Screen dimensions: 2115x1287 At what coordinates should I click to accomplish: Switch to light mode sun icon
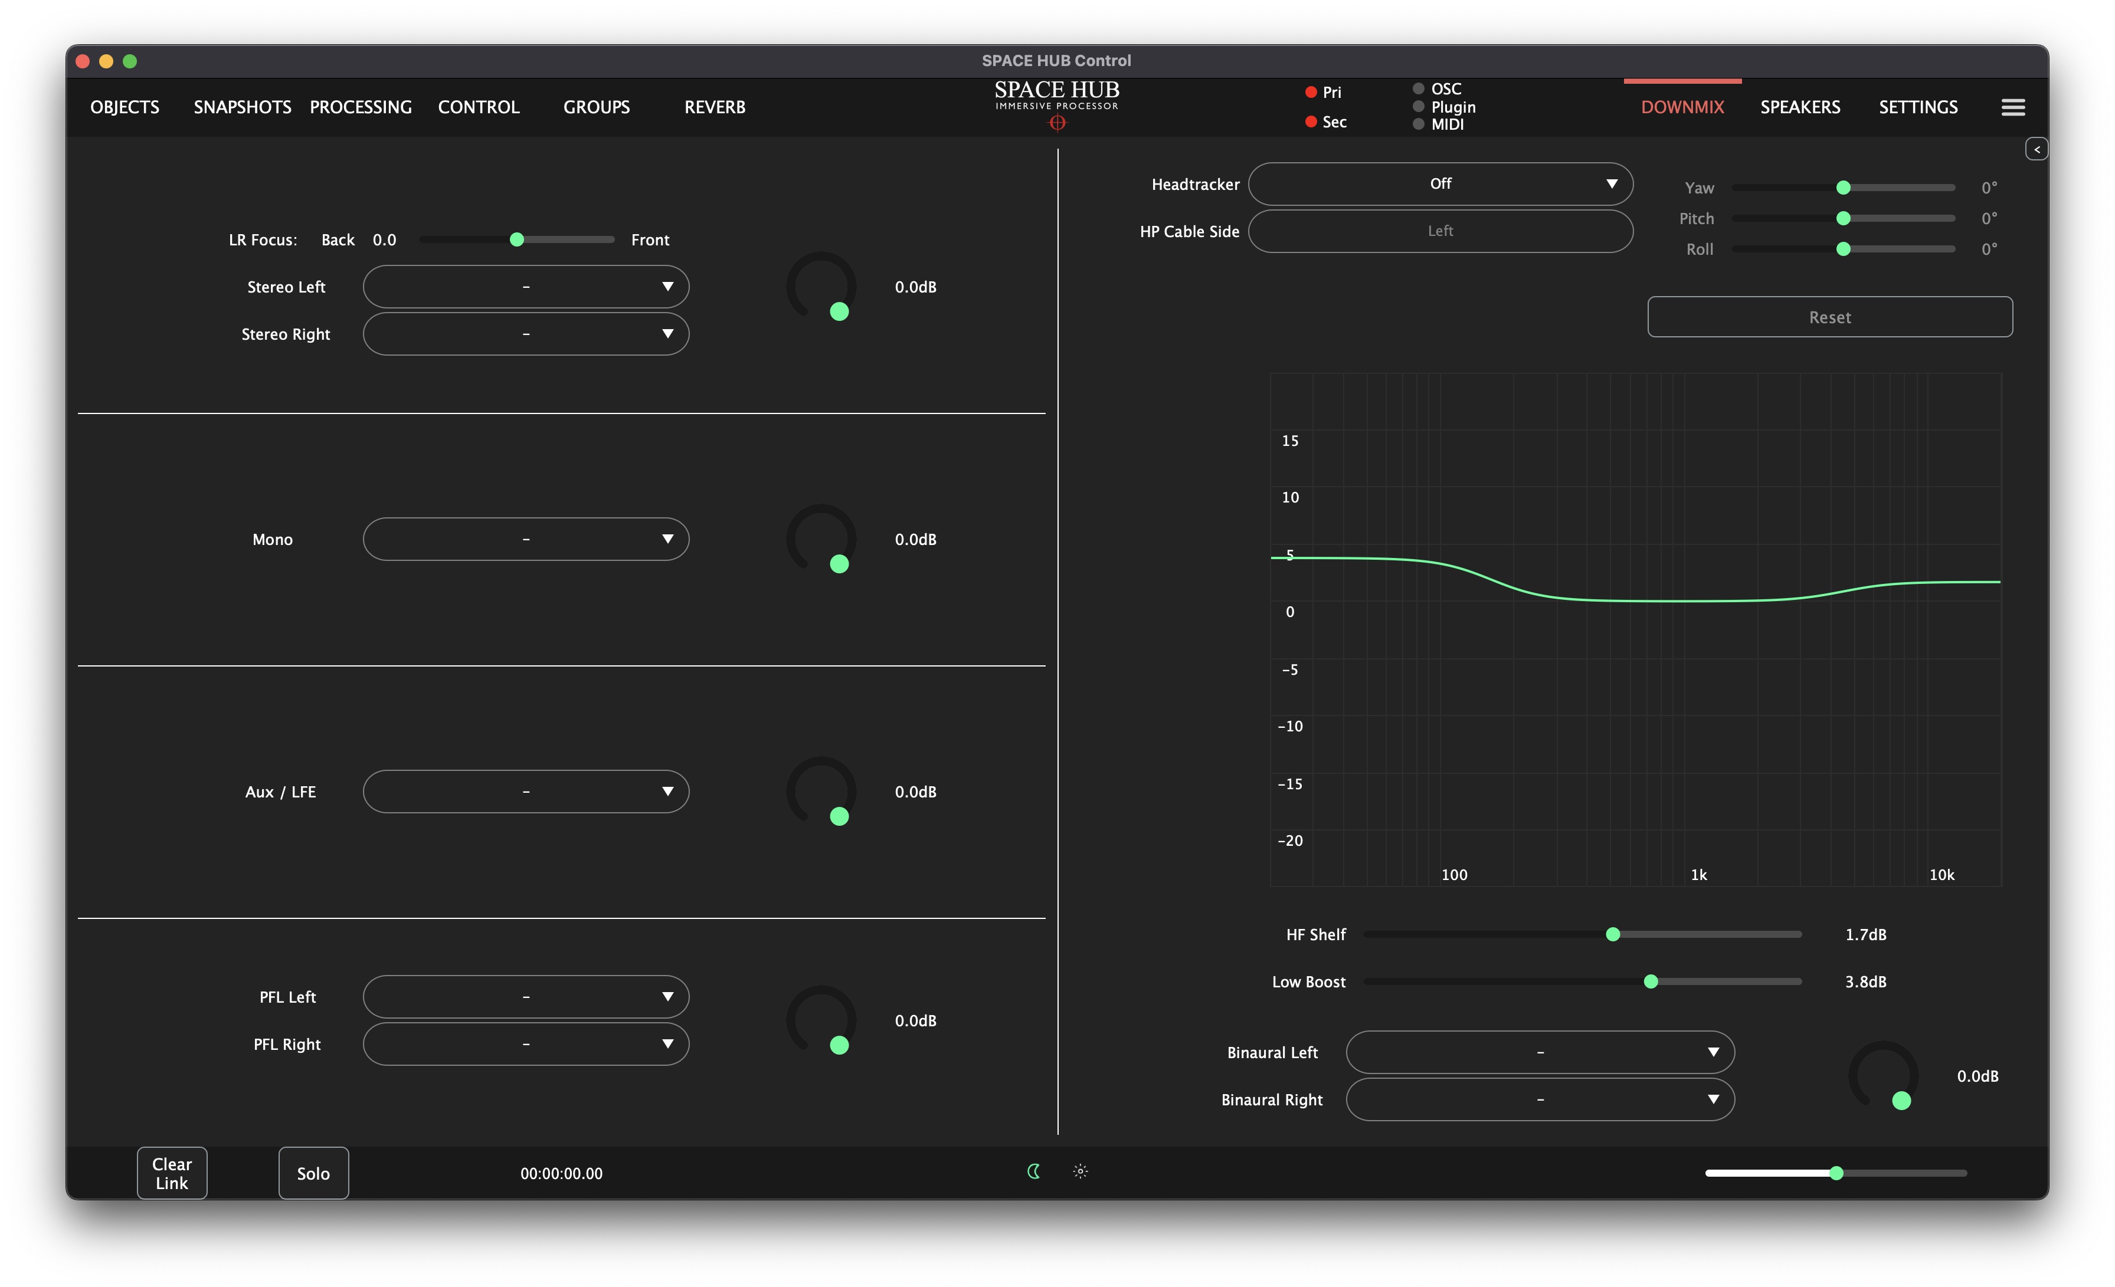tap(1081, 1171)
